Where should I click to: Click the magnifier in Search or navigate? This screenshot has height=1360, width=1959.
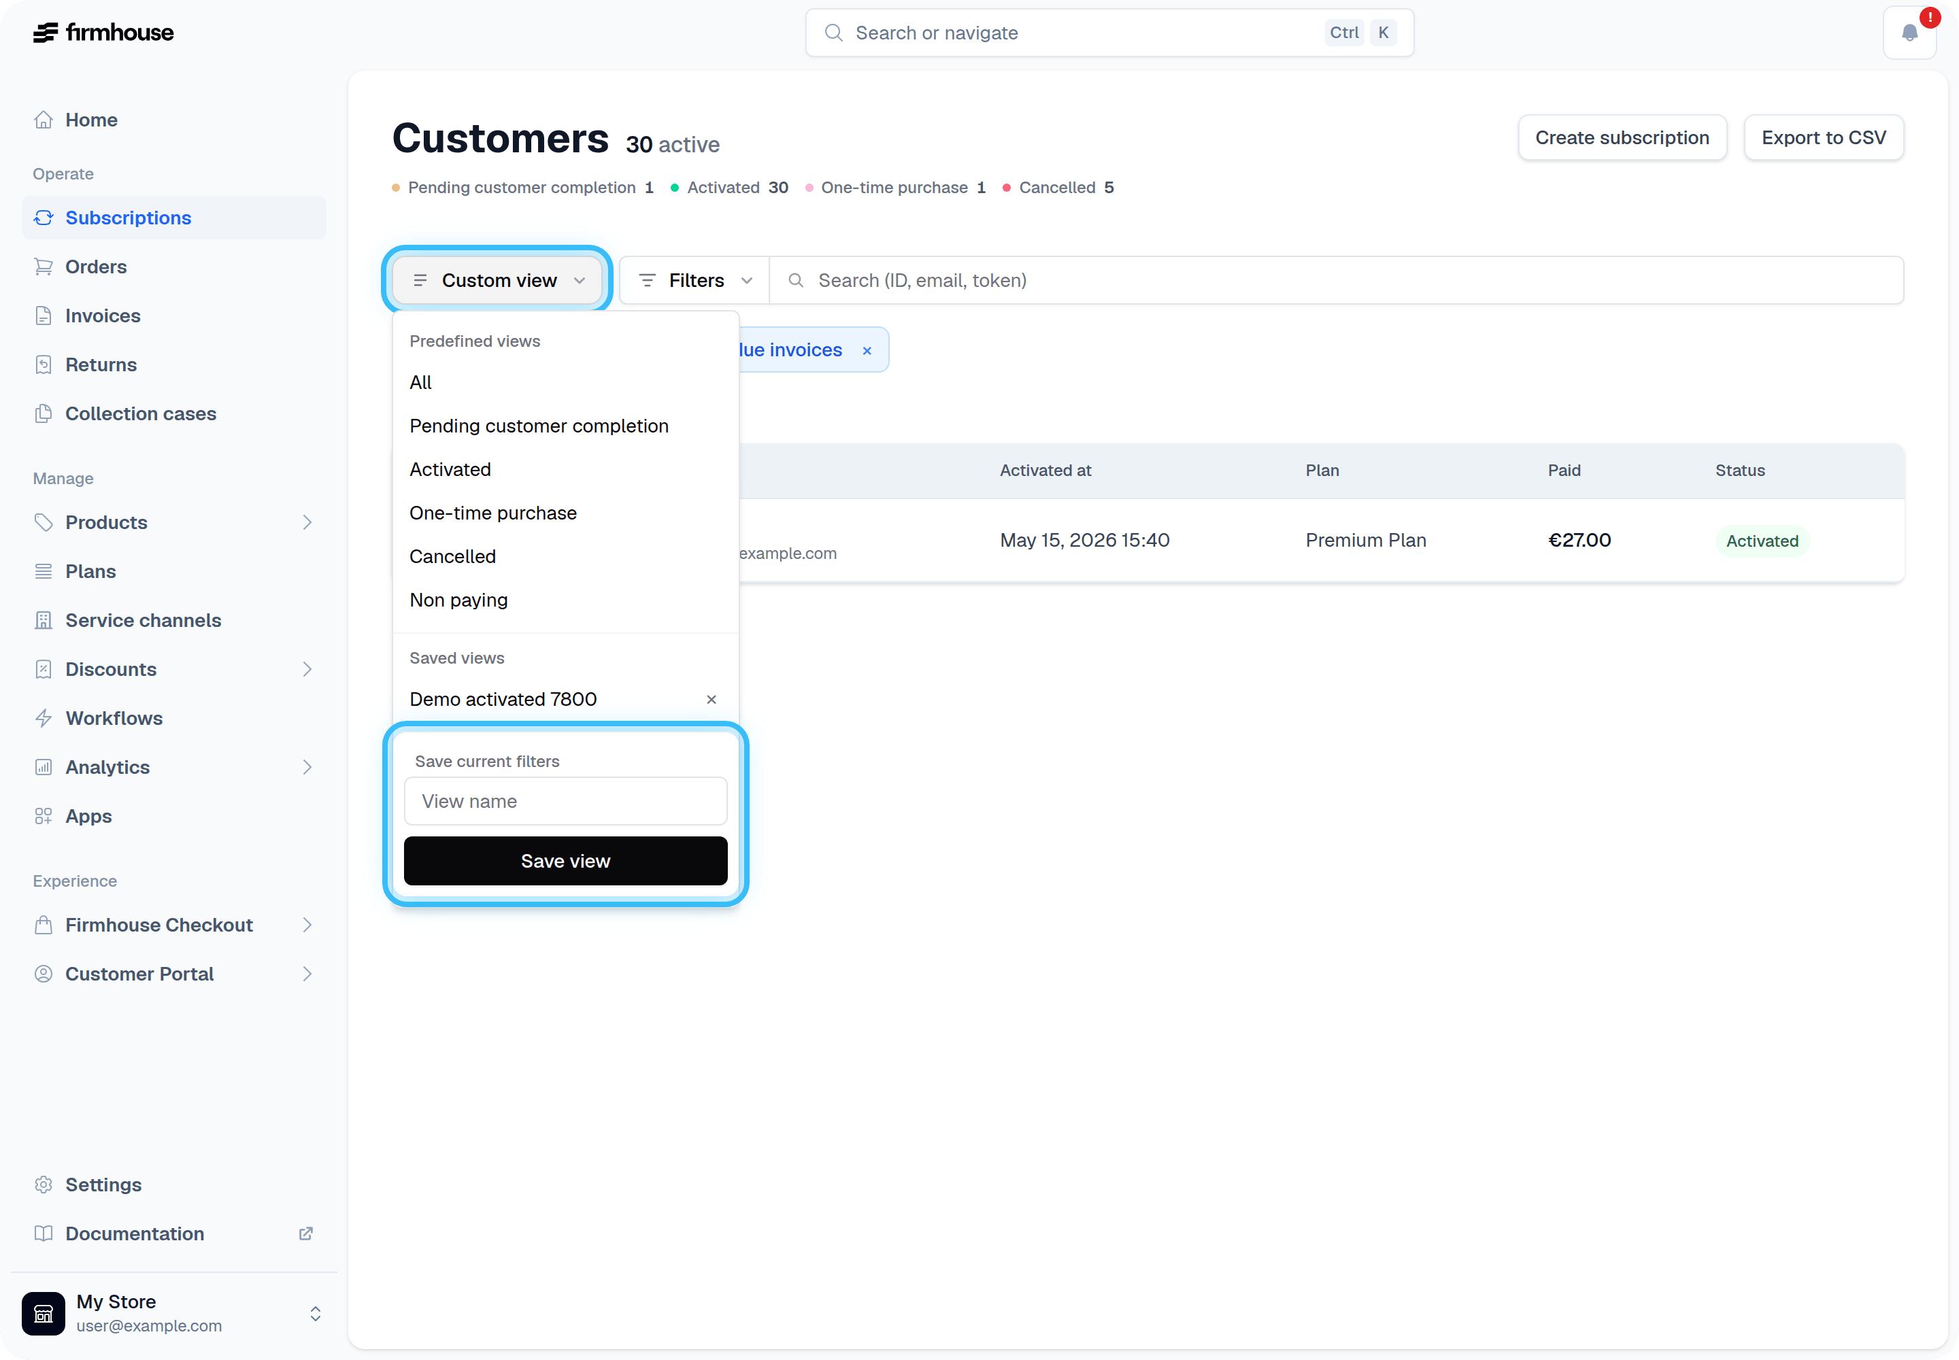click(834, 33)
